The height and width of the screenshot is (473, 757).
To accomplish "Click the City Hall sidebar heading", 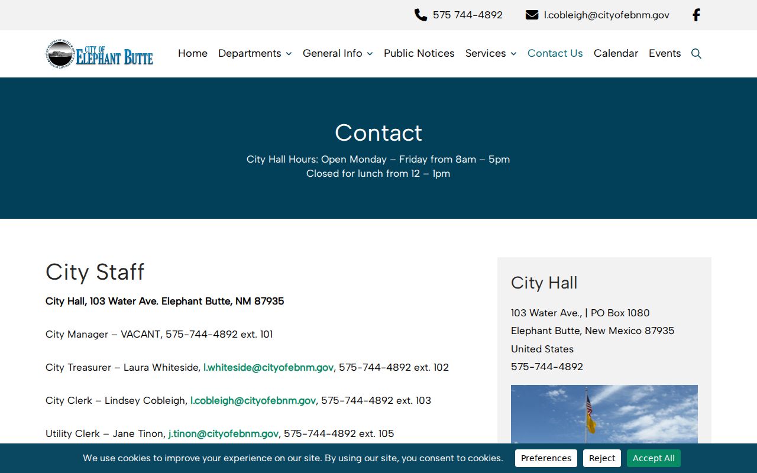I will tap(544, 283).
